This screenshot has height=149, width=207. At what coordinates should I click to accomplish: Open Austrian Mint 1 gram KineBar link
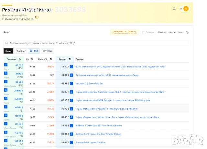tap(98, 134)
